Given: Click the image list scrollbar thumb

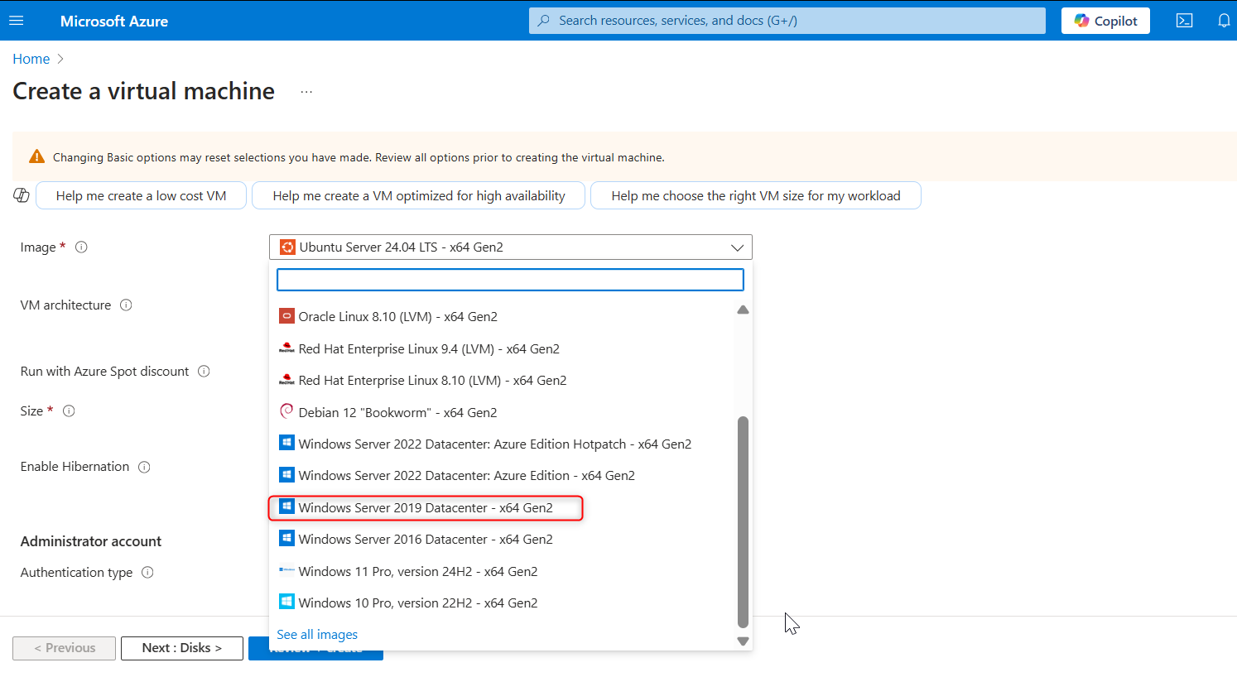Looking at the screenshot, I should [743, 521].
